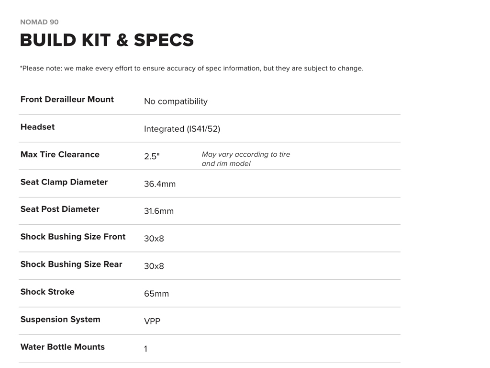Select the Shock Bushing Size Rear label
This screenshot has width=490, height=368.
(x=71, y=264)
